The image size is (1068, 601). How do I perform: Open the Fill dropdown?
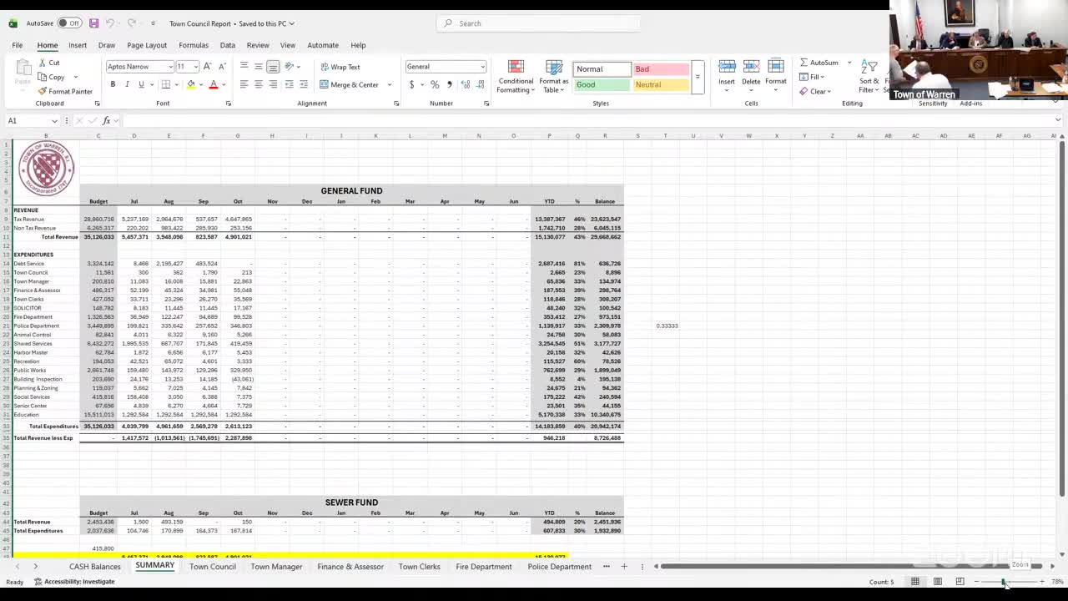pos(812,77)
